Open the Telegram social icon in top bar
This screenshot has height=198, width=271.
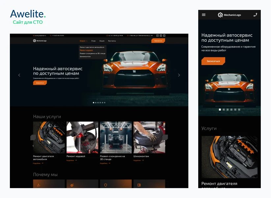[161, 36]
